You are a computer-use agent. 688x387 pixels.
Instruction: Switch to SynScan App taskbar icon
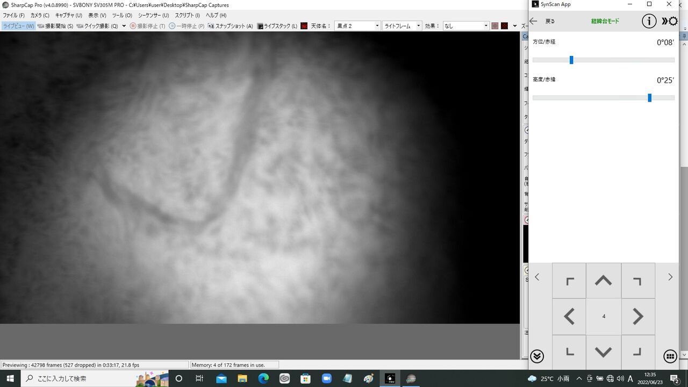coord(390,378)
